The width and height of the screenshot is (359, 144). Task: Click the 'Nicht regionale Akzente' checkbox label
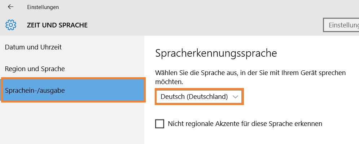tap(245, 124)
